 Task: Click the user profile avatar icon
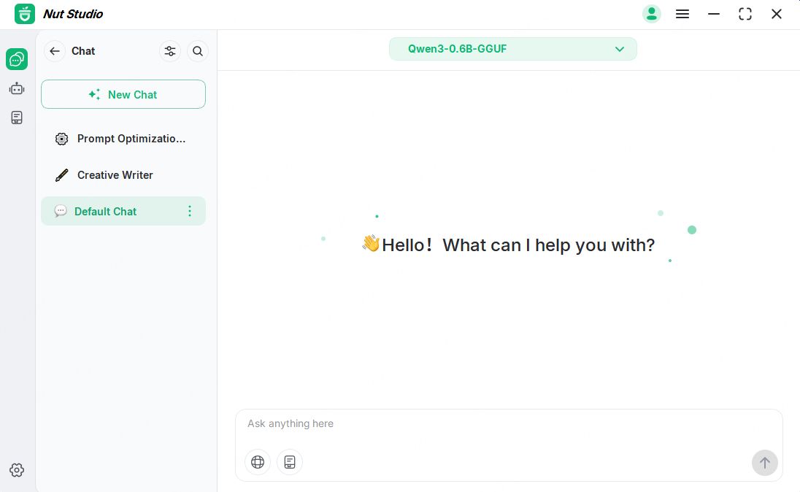(x=651, y=14)
